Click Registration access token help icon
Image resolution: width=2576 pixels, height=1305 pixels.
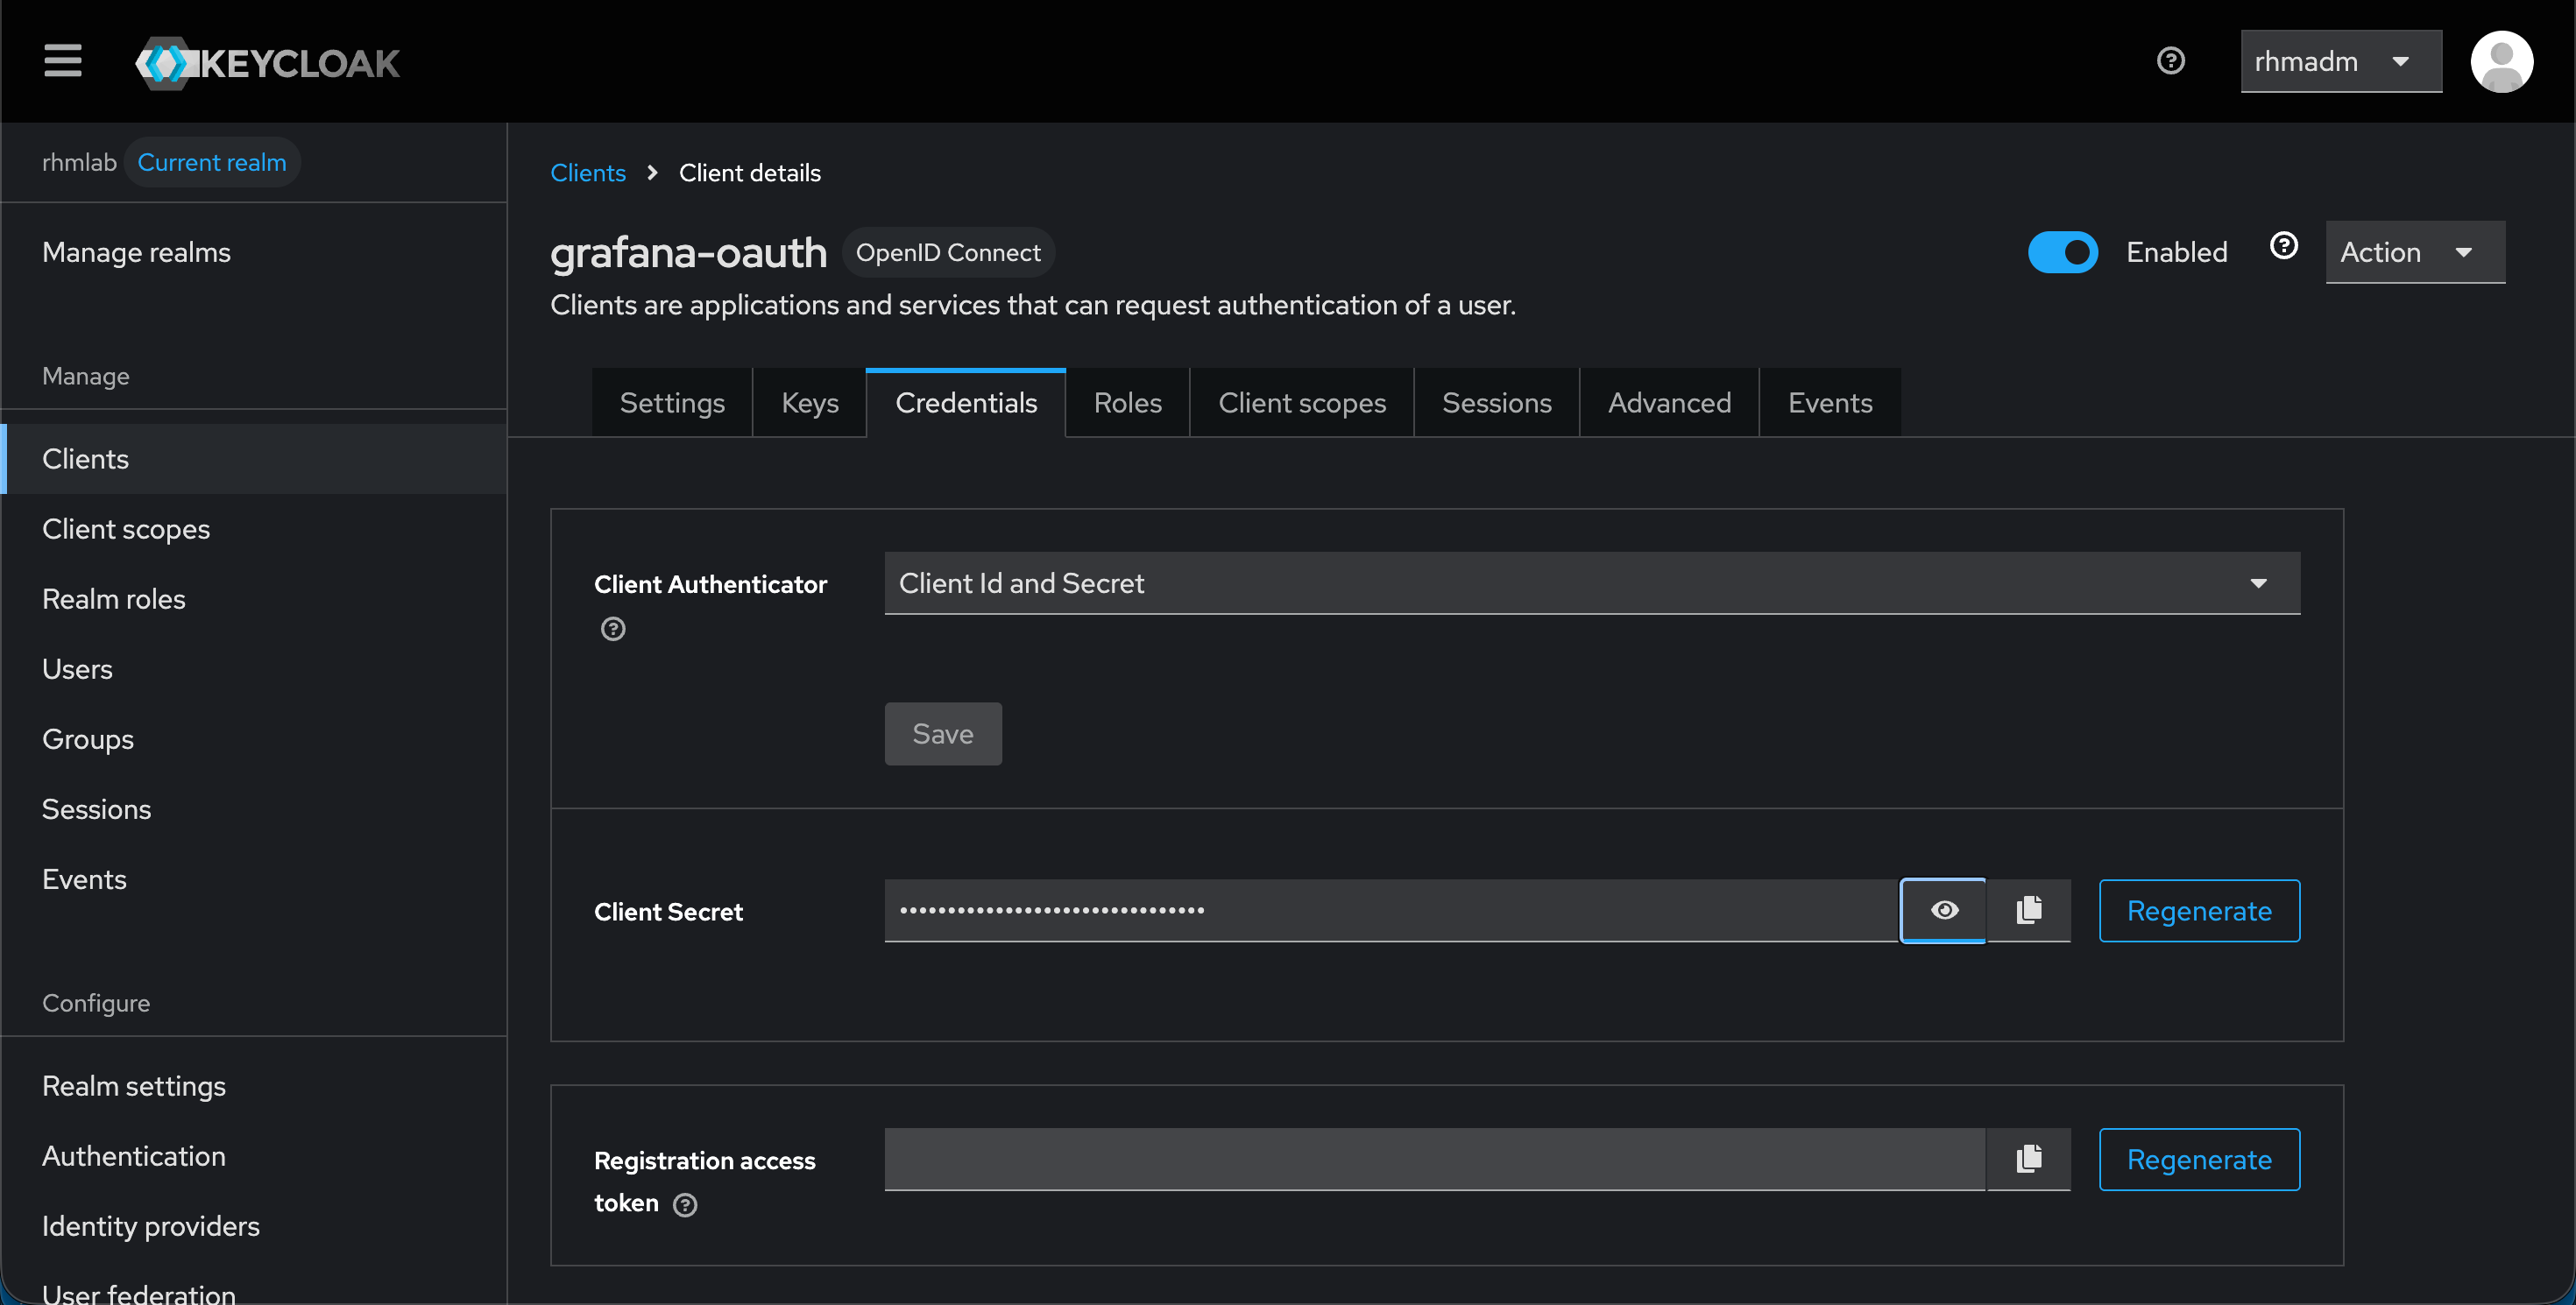pos(685,1204)
